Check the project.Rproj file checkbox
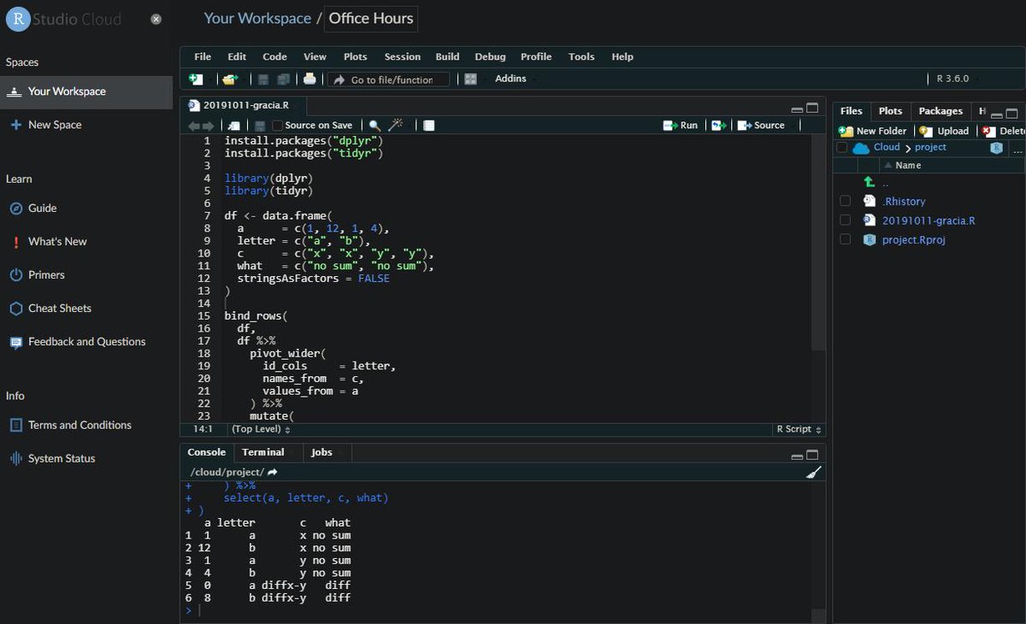 846,239
